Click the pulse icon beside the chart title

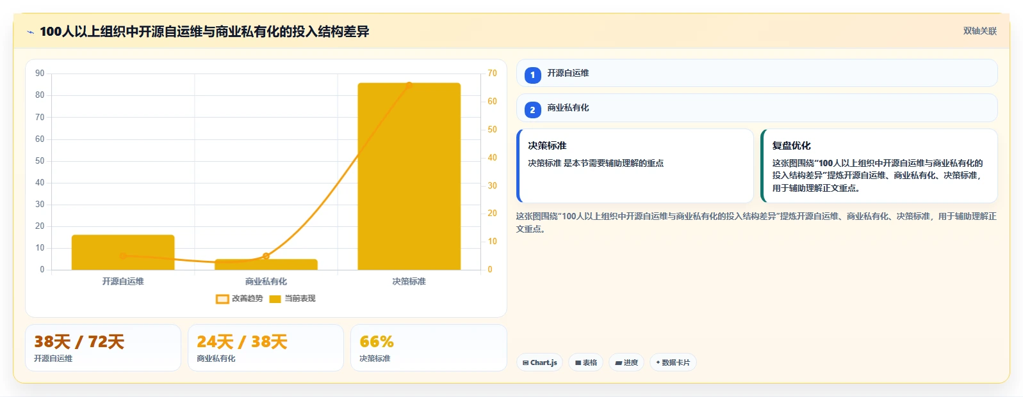click(x=30, y=32)
